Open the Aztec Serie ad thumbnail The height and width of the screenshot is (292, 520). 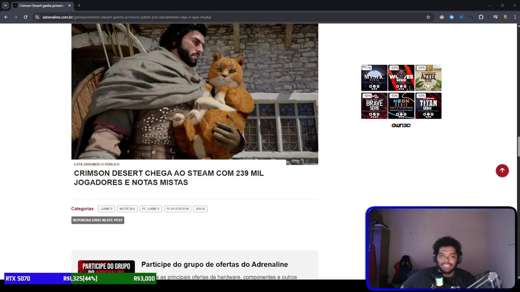point(428,78)
